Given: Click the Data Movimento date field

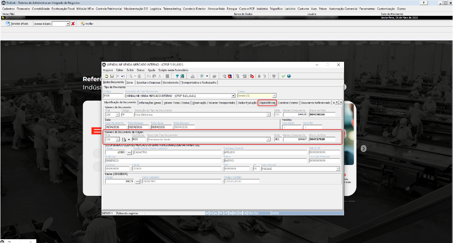Looking at the screenshot, I should (116, 127).
